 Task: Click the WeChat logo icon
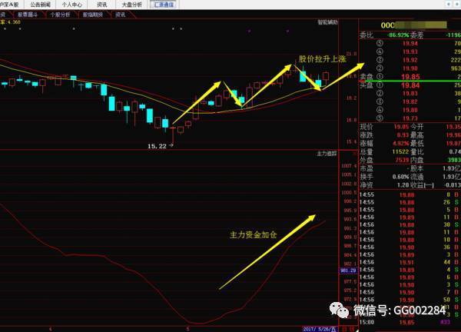point(339,310)
